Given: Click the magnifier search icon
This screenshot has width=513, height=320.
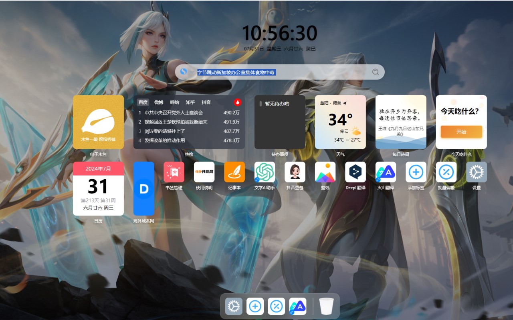Looking at the screenshot, I should [376, 72].
